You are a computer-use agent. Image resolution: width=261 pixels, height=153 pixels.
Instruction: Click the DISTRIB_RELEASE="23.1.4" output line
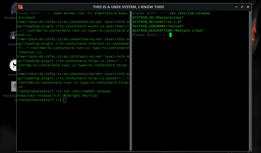[157, 22]
